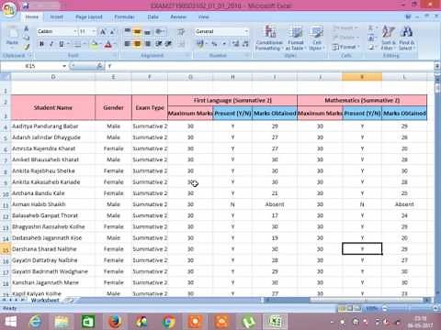
Task: Open Conditional Formatting menu
Action: 269,38
